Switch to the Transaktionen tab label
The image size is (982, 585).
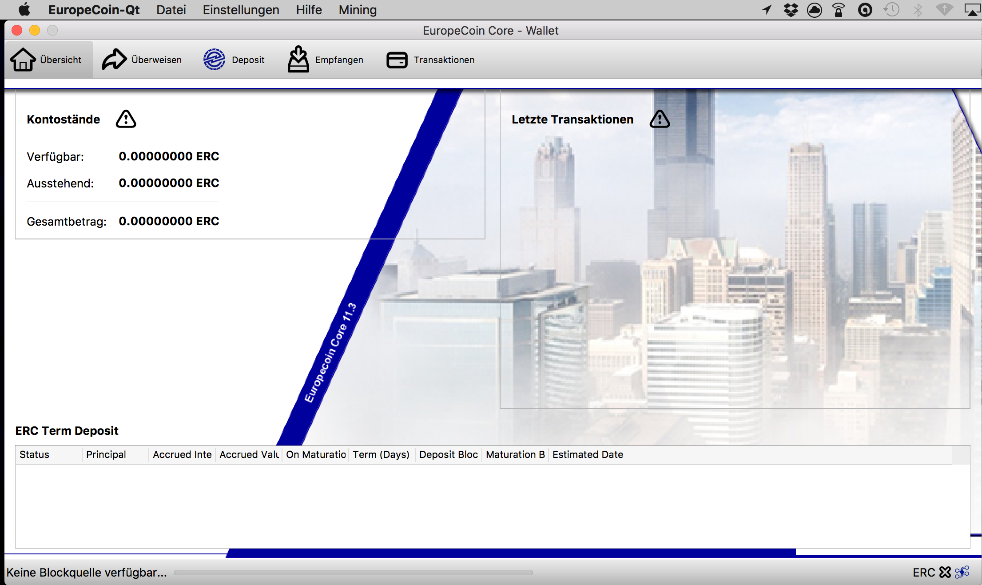[444, 60]
